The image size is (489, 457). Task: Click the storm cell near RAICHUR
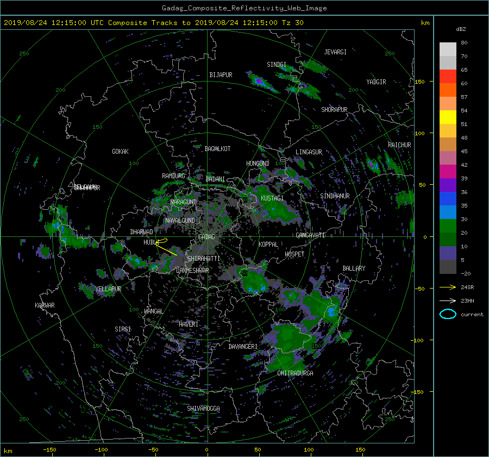click(373, 165)
